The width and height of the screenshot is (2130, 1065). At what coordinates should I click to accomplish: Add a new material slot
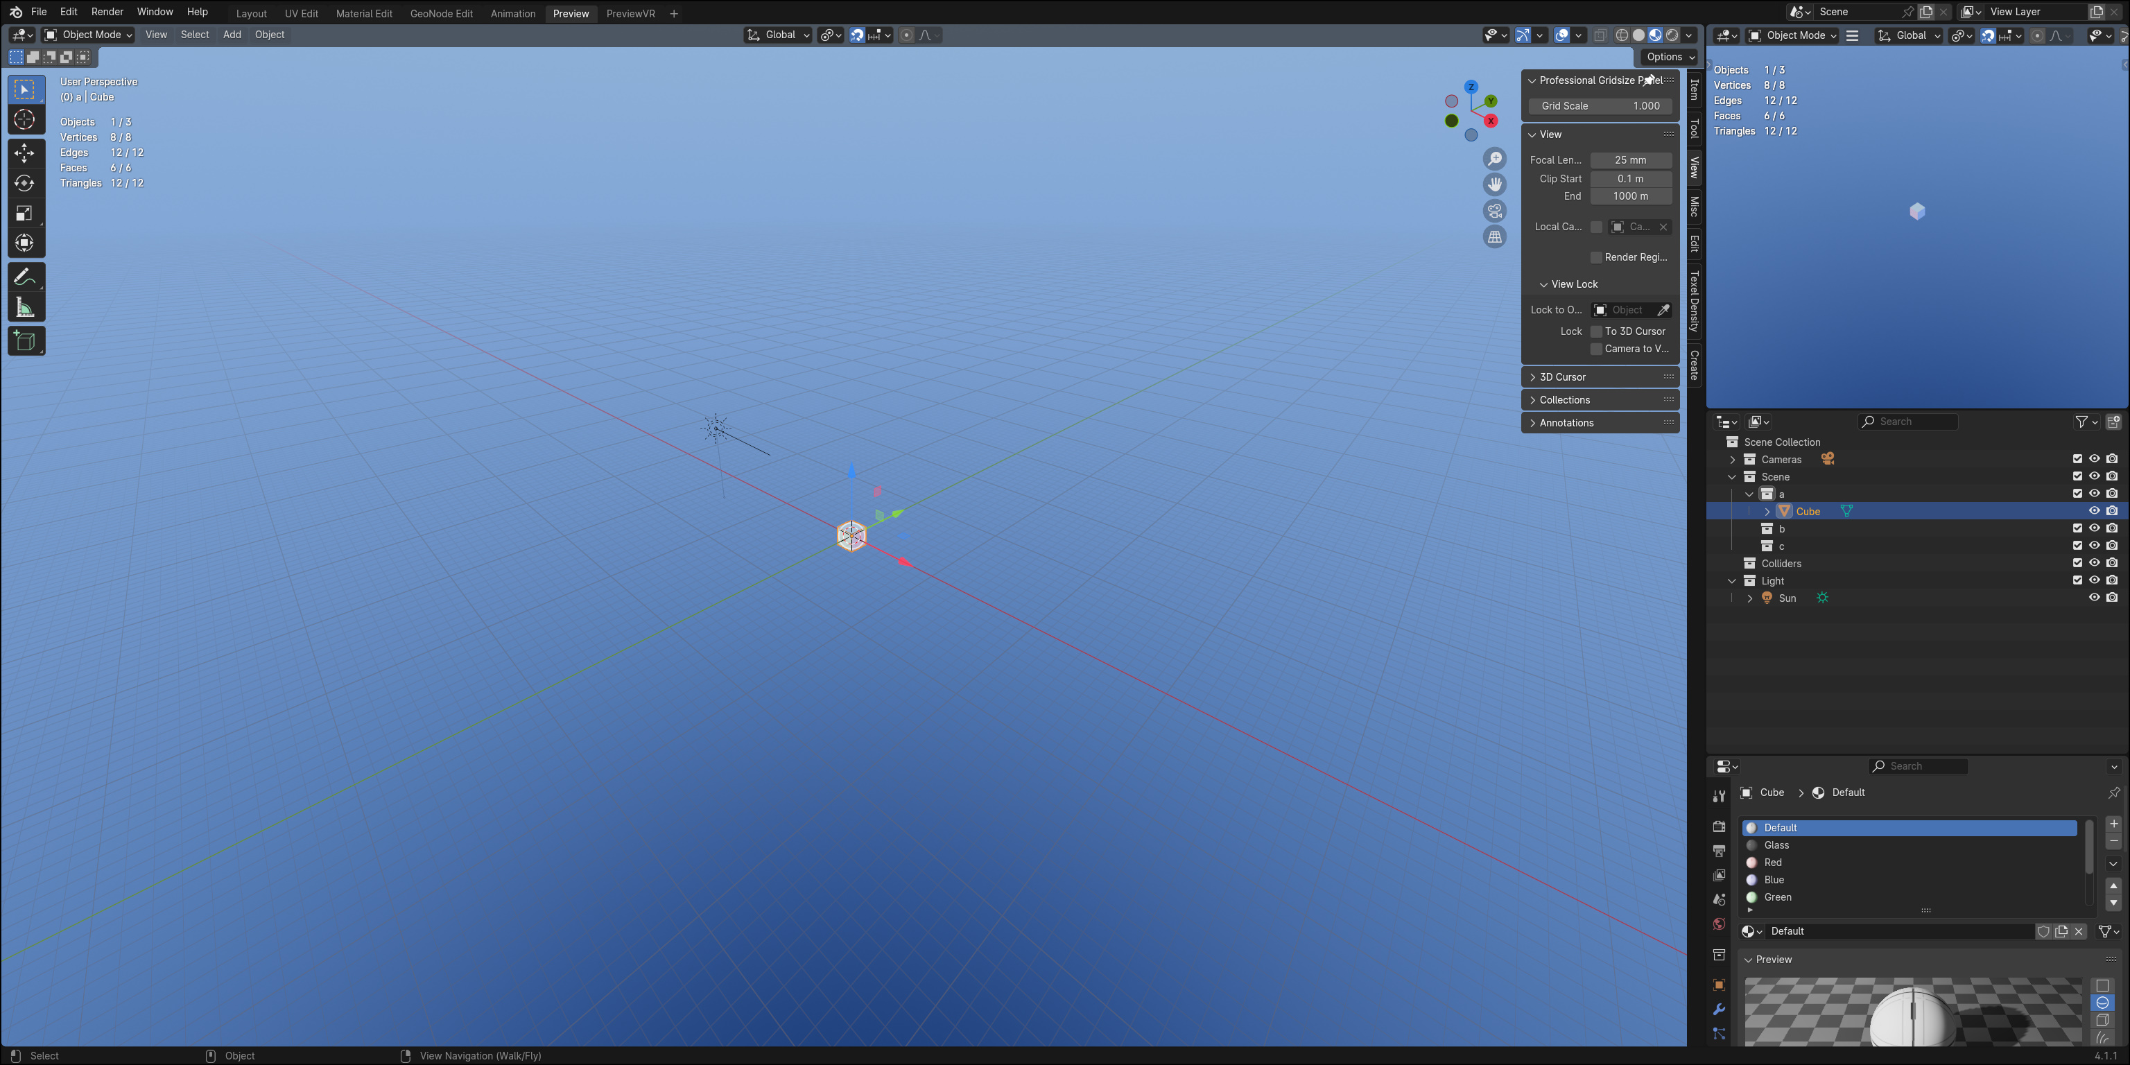click(x=2113, y=824)
